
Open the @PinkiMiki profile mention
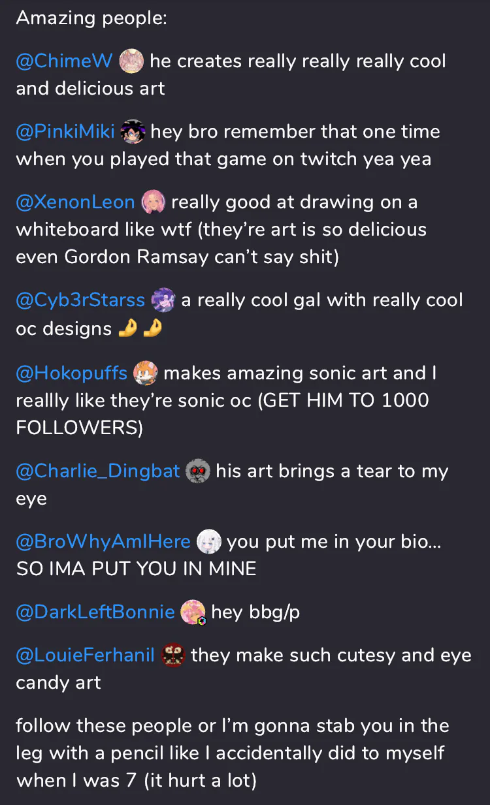pos(65,132)
